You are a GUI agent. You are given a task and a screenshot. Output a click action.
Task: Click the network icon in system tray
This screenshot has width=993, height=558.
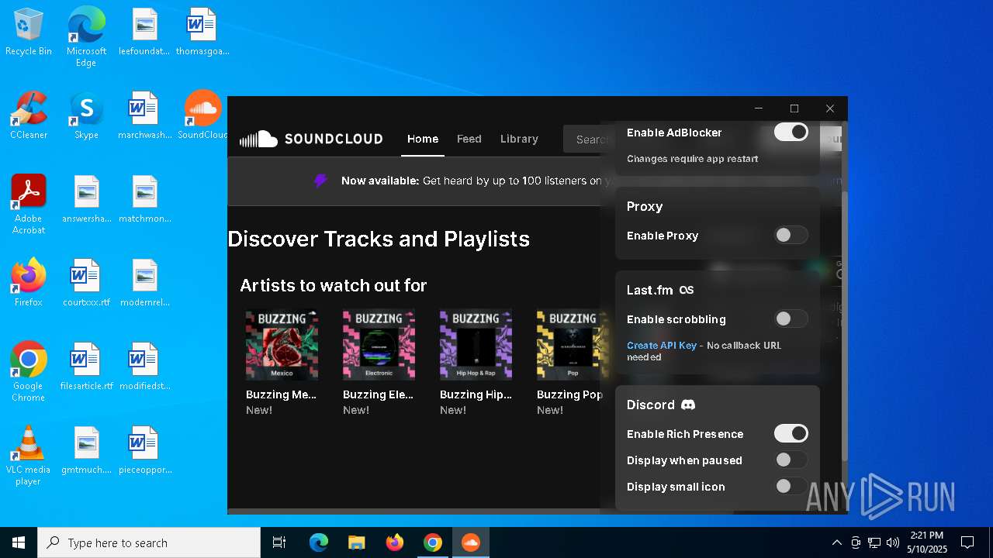[x=874, y=542]
